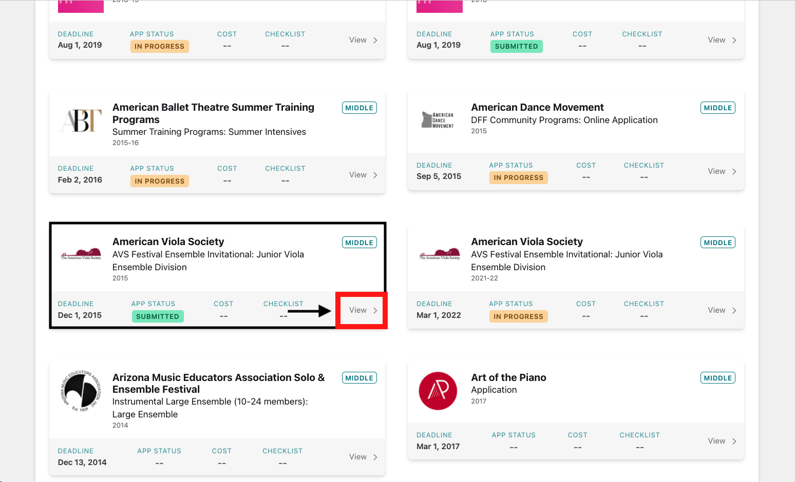This screenshot has height=482, width=795.
Task: Select the Art of the Piano title
Action: pos(508,377)
